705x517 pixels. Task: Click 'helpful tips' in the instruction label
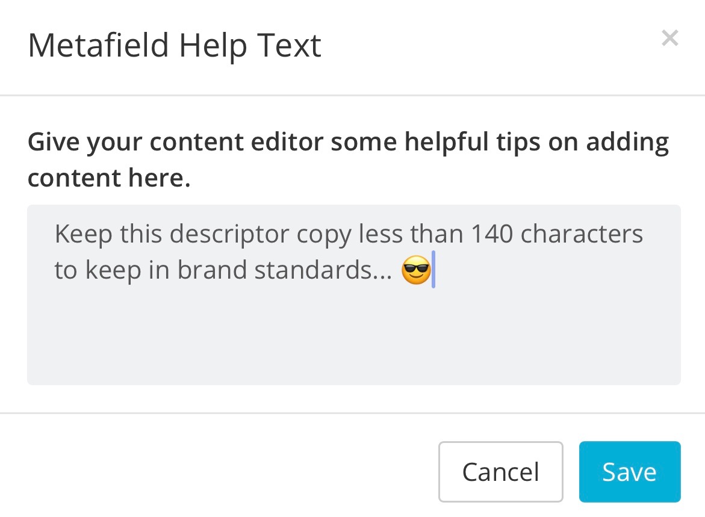click(472, 143)
